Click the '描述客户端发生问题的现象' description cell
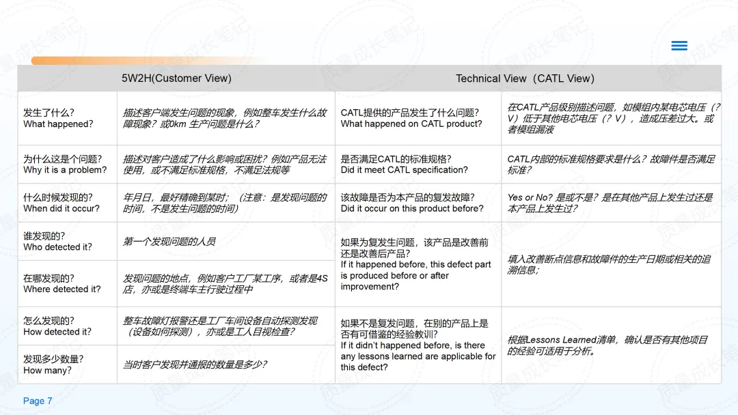This screenshot has width=738, height=415. (x=226, y=119)
